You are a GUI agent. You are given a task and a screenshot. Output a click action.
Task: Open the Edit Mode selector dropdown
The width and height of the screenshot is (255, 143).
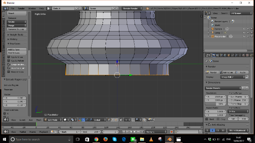point(53,120)
